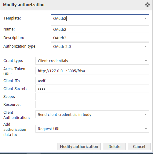Open the Template dropdown showing OAuth2
Image resolution: width=153 pixels, height=154 pixels.
100,18
